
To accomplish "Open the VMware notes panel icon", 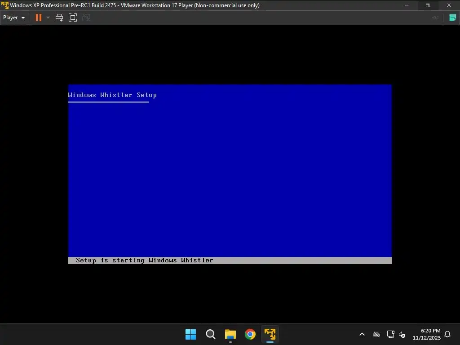I will [x=453, y=18].
